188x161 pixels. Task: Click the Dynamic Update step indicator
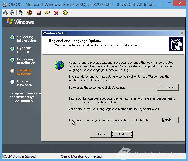point(12,49)
